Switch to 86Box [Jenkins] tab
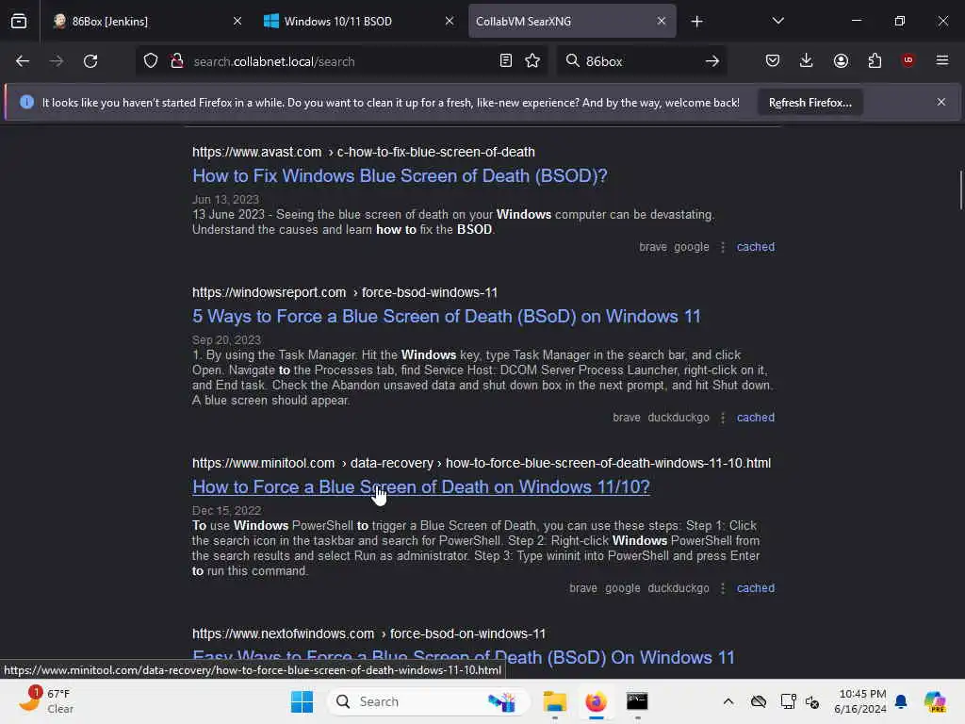 point(147,21)
